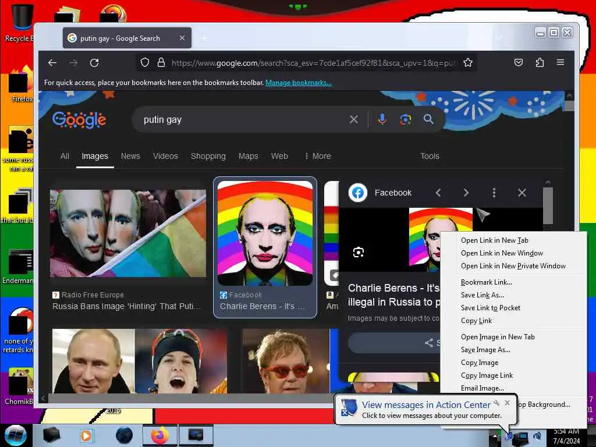Open Google Lens search by image icon

(406, 120)
